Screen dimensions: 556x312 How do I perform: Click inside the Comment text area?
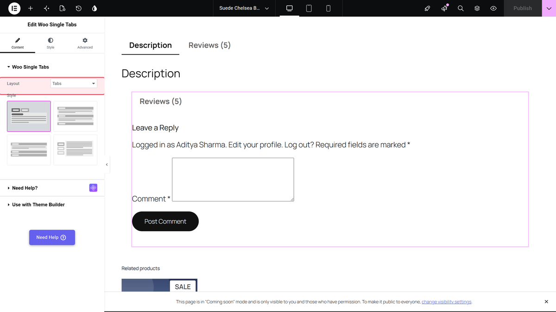pos(233,179)
